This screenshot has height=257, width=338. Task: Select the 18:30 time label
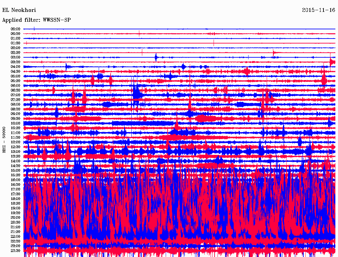coord(16,204)
